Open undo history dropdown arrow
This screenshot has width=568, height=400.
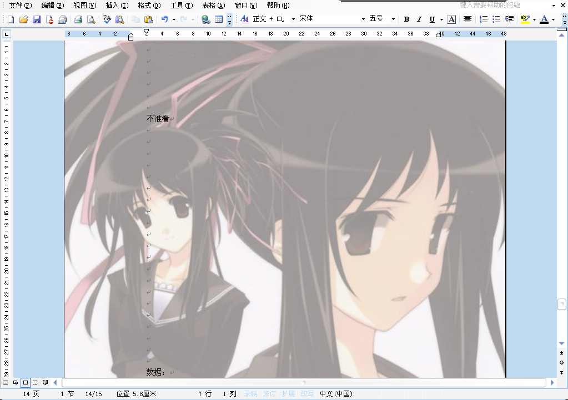pyautogui.click(x=174, y=19)
